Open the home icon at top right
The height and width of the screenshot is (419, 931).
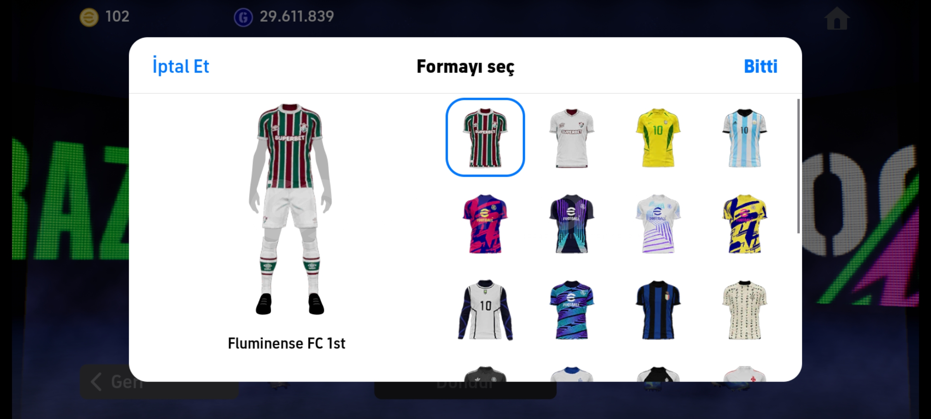(x=837, y=19)
